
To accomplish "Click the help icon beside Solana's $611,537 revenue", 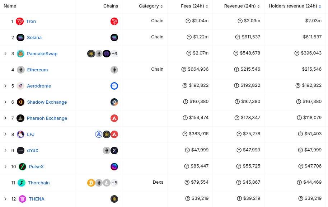I will point(238,37).
